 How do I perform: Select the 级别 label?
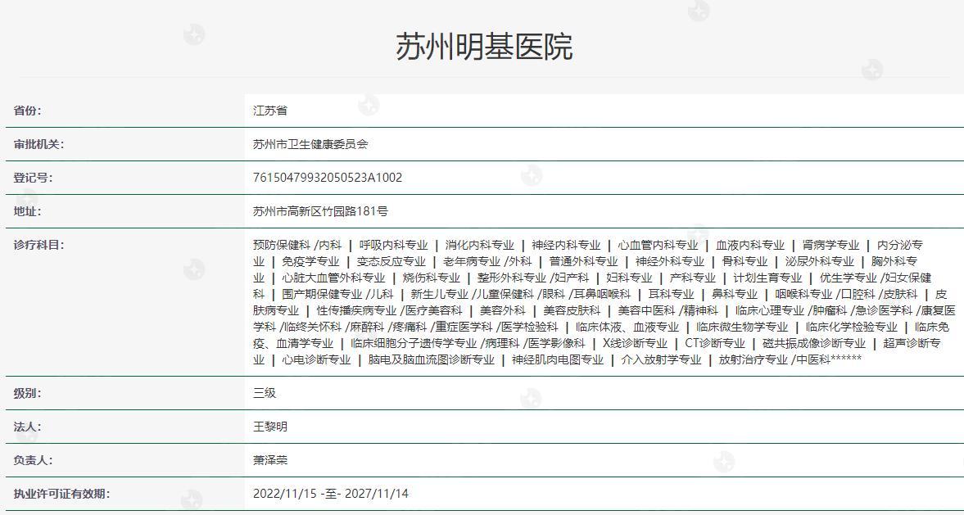[27, 393]
